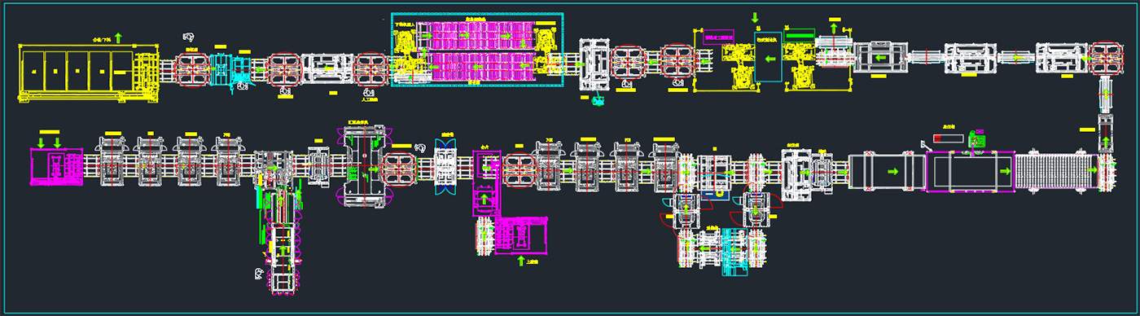The width and height of the screenshot is (1140, 316).
Task: Click the vertical conveyor joining the two rows on the right
Action: click(1106, 113)
